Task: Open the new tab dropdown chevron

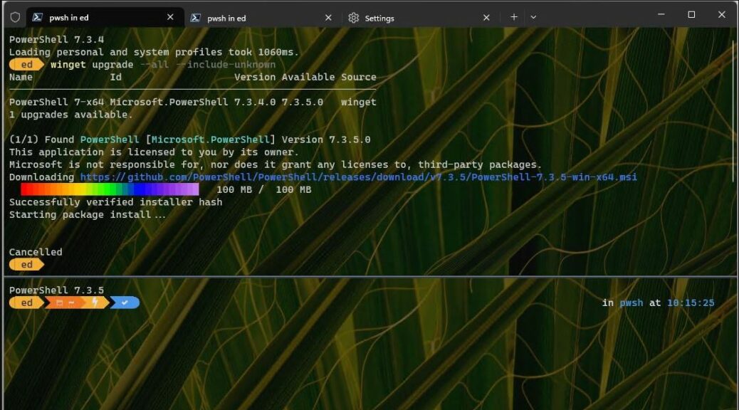Action: 533,17
